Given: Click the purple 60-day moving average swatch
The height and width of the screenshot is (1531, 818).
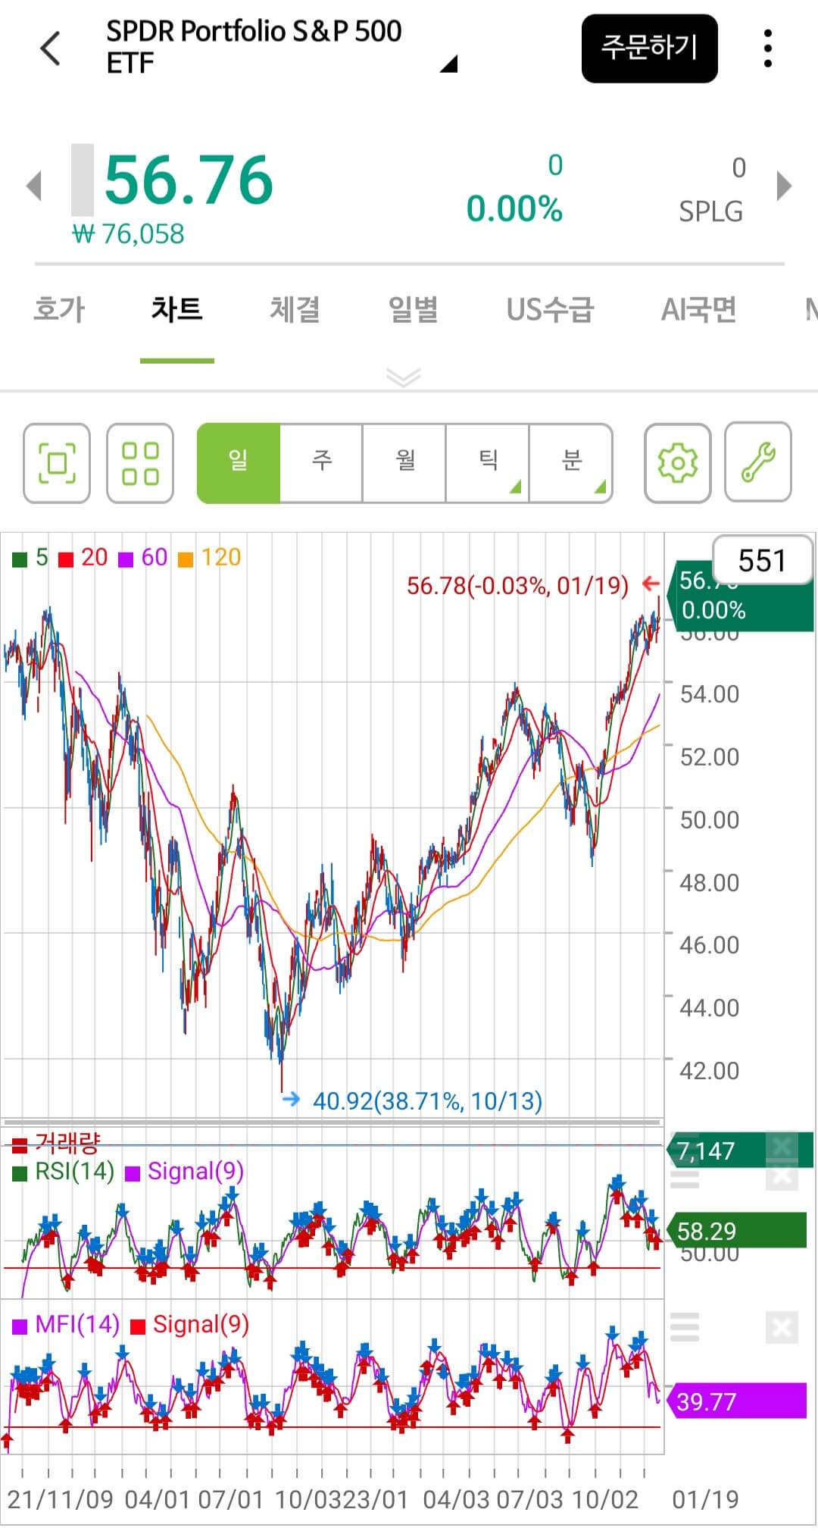Looking at the screenshot, I should pos(126,559).
